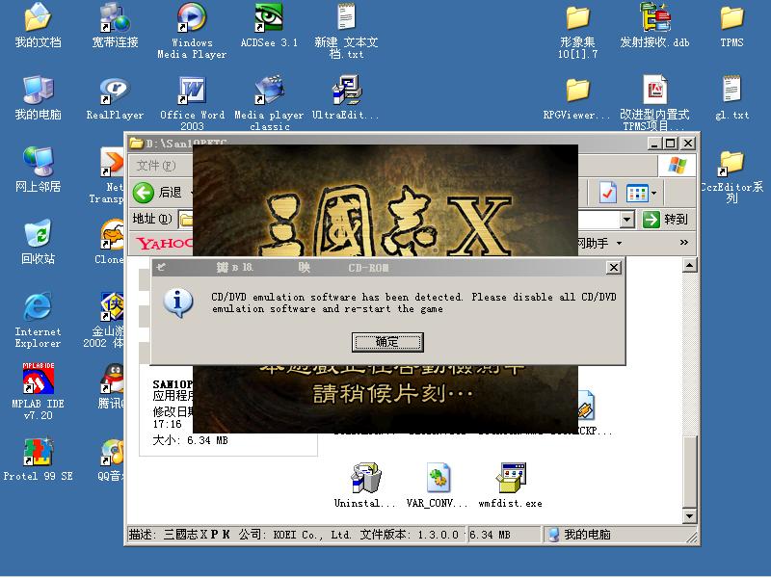Click the 确定 button in the error dialog
This screenshot has height=578, width=771.
387,342
